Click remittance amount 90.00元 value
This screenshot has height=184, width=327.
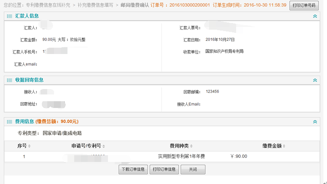pyautogui.click(x=49, y=40)
